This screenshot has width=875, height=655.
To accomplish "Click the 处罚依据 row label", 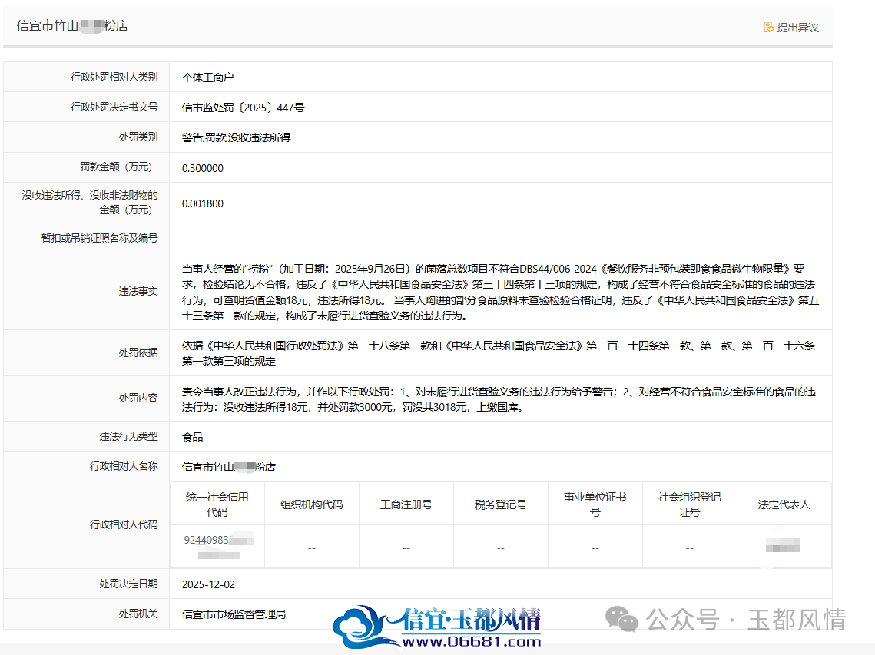I will click(138, 353).
